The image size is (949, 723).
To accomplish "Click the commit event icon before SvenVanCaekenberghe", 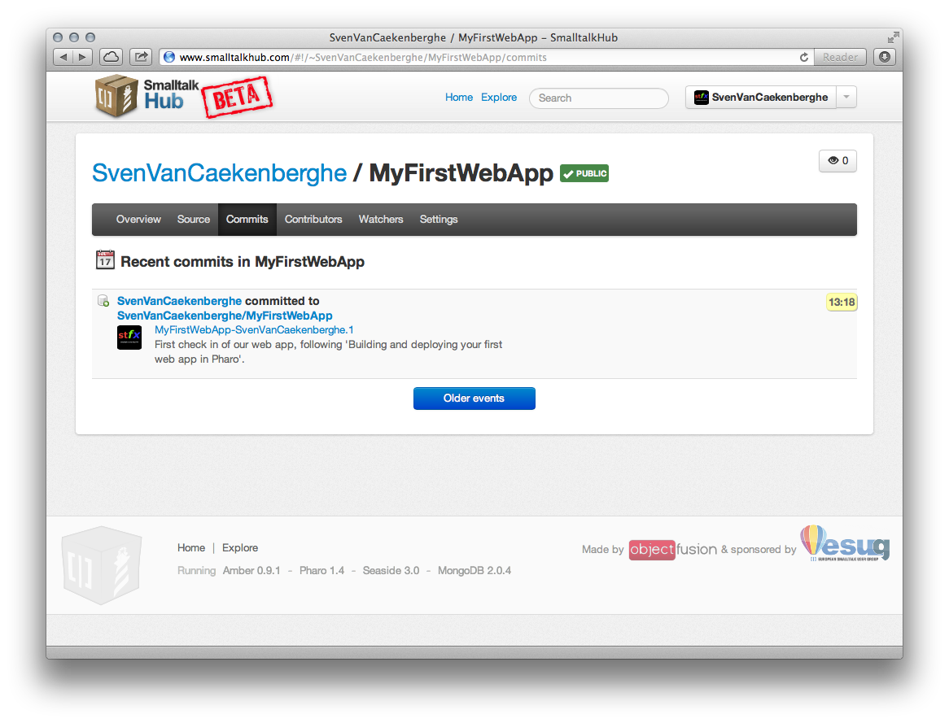I will 103,301.
